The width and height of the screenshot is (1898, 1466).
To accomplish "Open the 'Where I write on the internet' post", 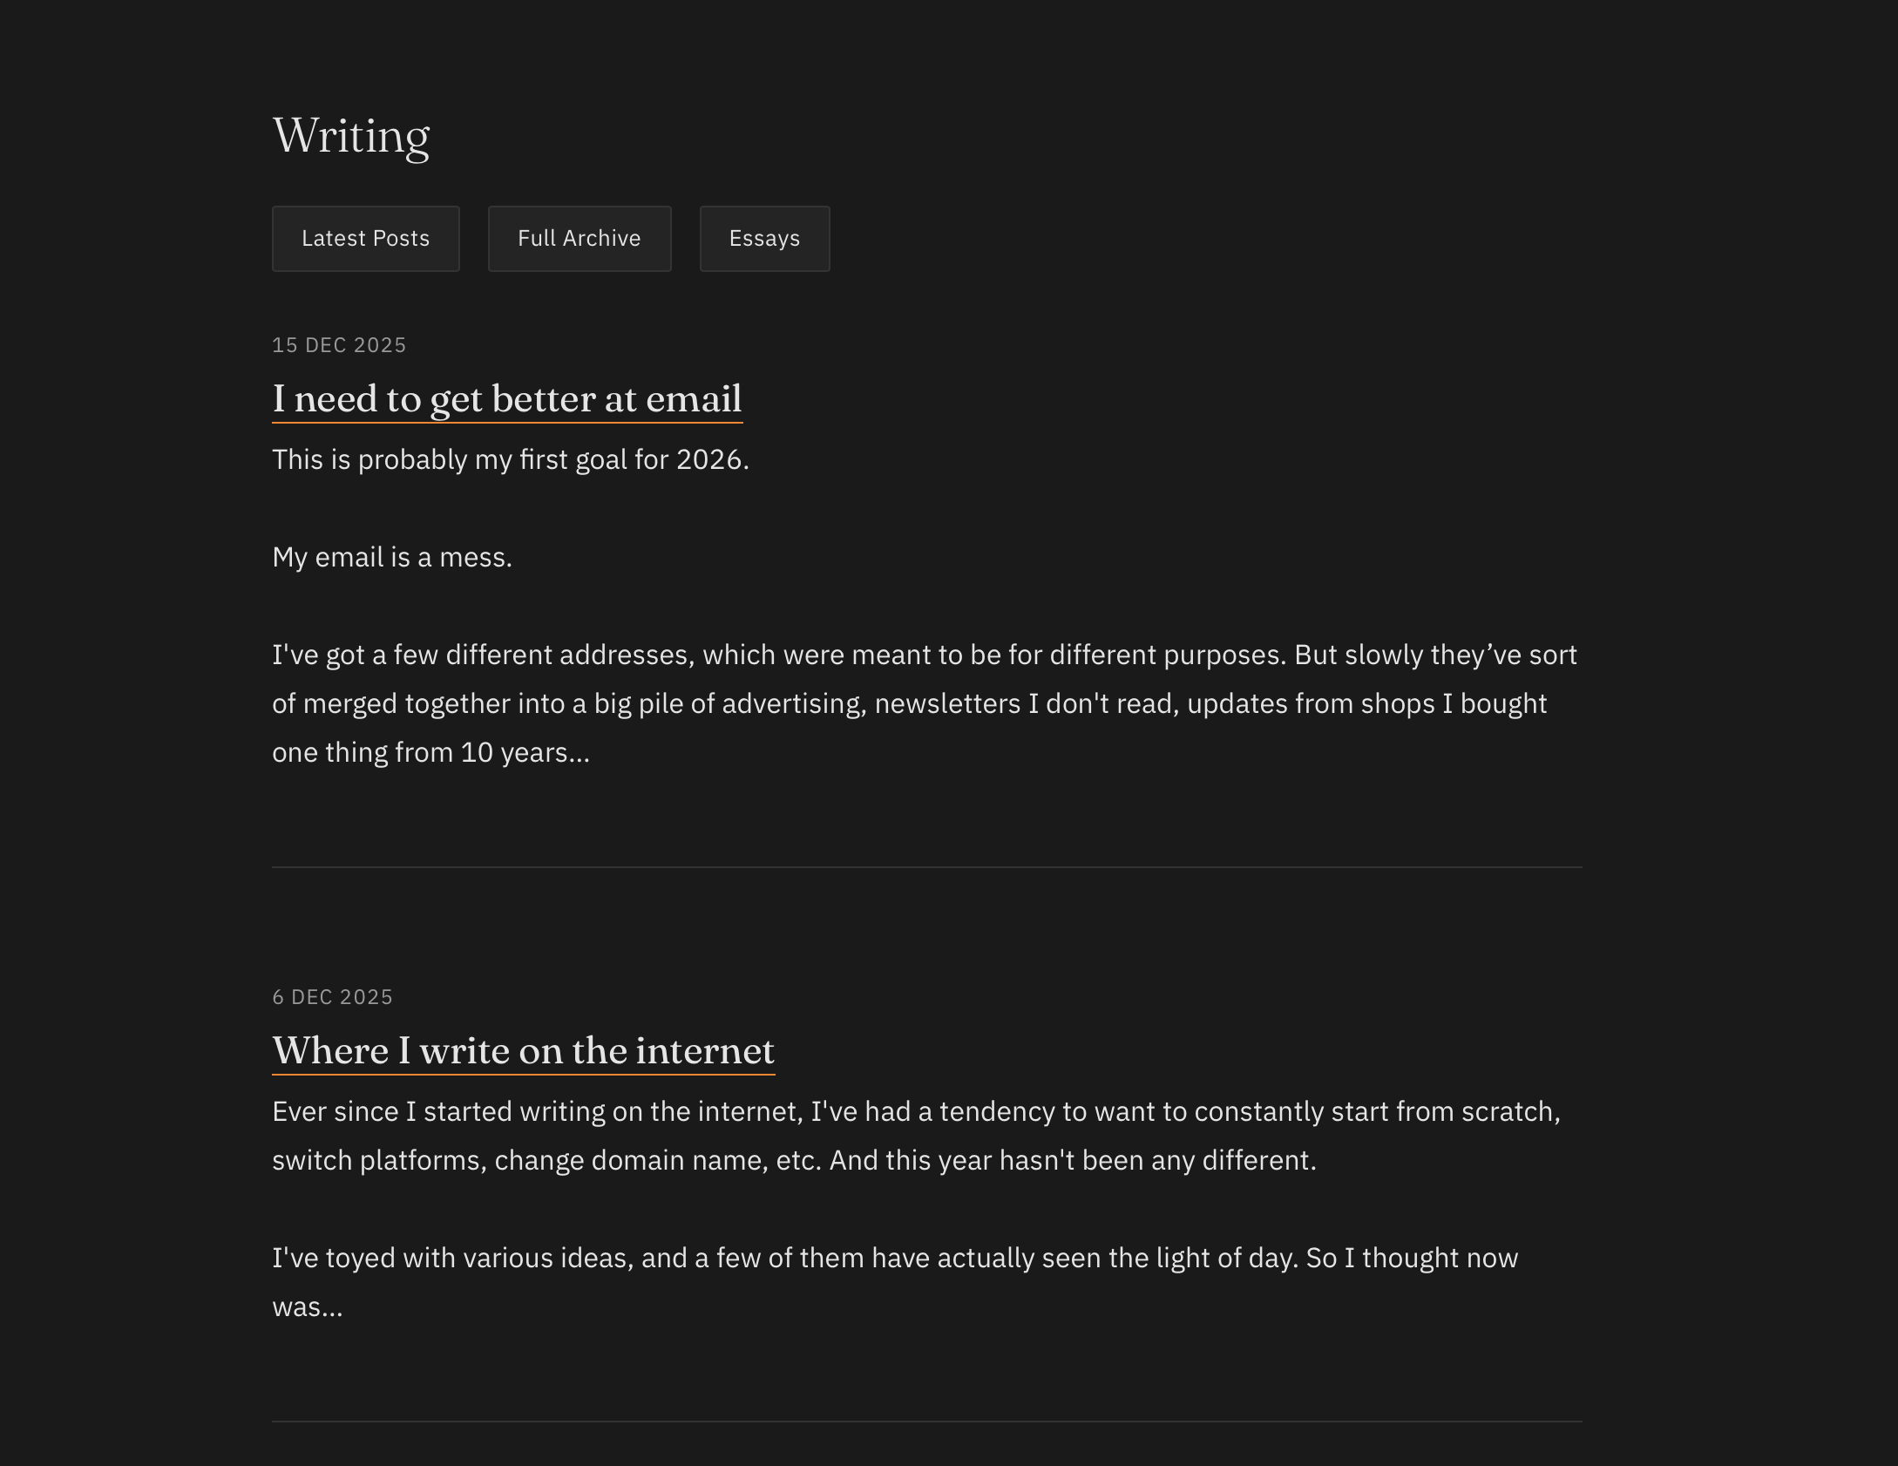I will (523, 1051).
